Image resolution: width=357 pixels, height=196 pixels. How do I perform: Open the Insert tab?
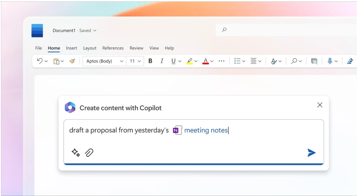click(x=71, y=48)
